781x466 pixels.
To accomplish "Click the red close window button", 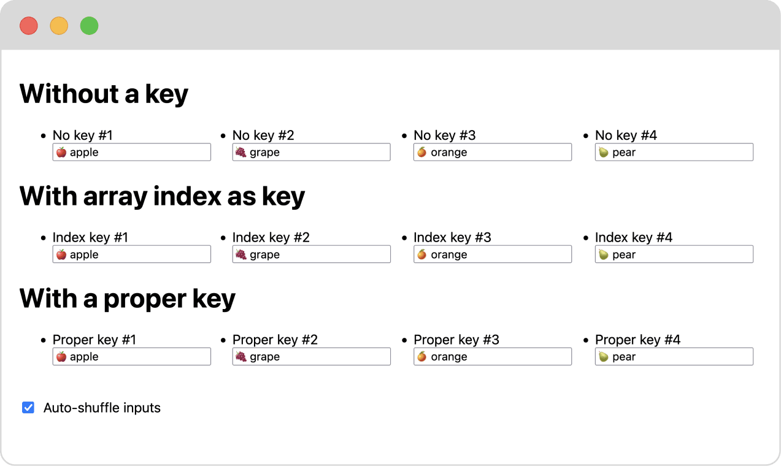I will click(x=29, y=26).
